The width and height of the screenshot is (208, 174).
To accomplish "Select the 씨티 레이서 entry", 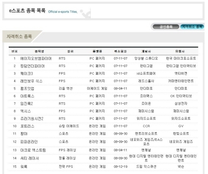I will click(30, 158).
